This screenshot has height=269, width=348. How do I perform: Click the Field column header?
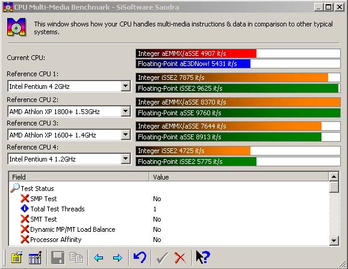pos(79,177)
